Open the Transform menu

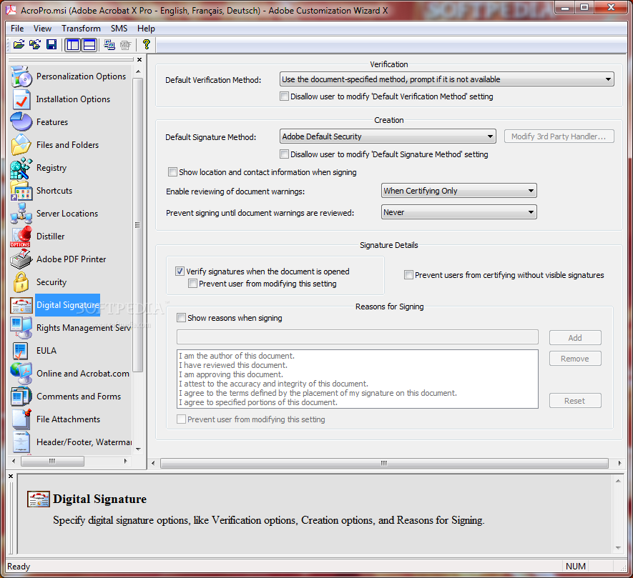[x=81, y=29]
